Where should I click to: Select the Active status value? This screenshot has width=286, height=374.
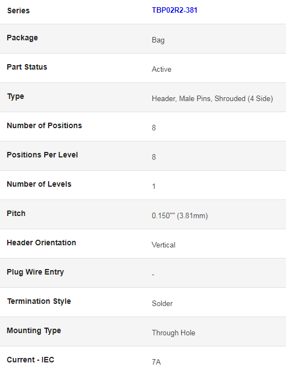pos(161,69)
